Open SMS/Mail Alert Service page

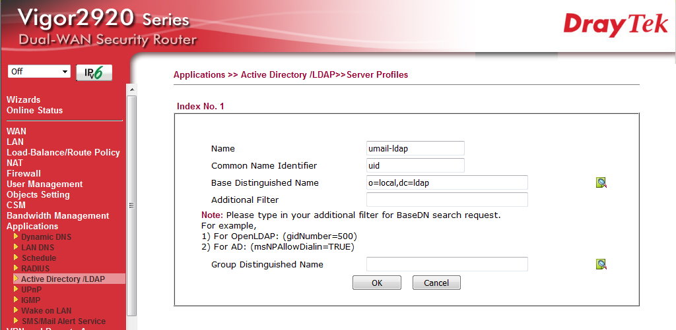click(63, 321)
